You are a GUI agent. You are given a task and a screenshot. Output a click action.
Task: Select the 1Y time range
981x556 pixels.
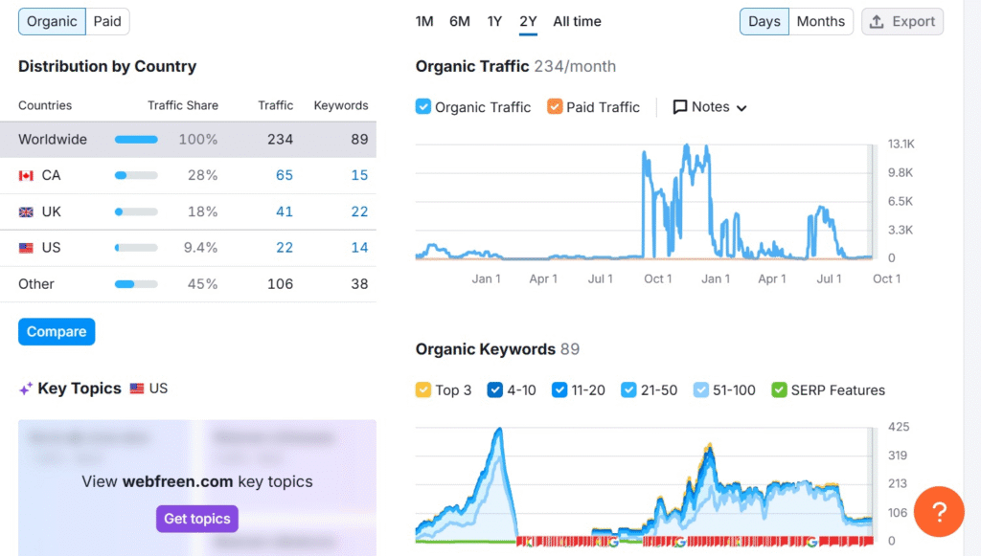[x=494, y=21]
